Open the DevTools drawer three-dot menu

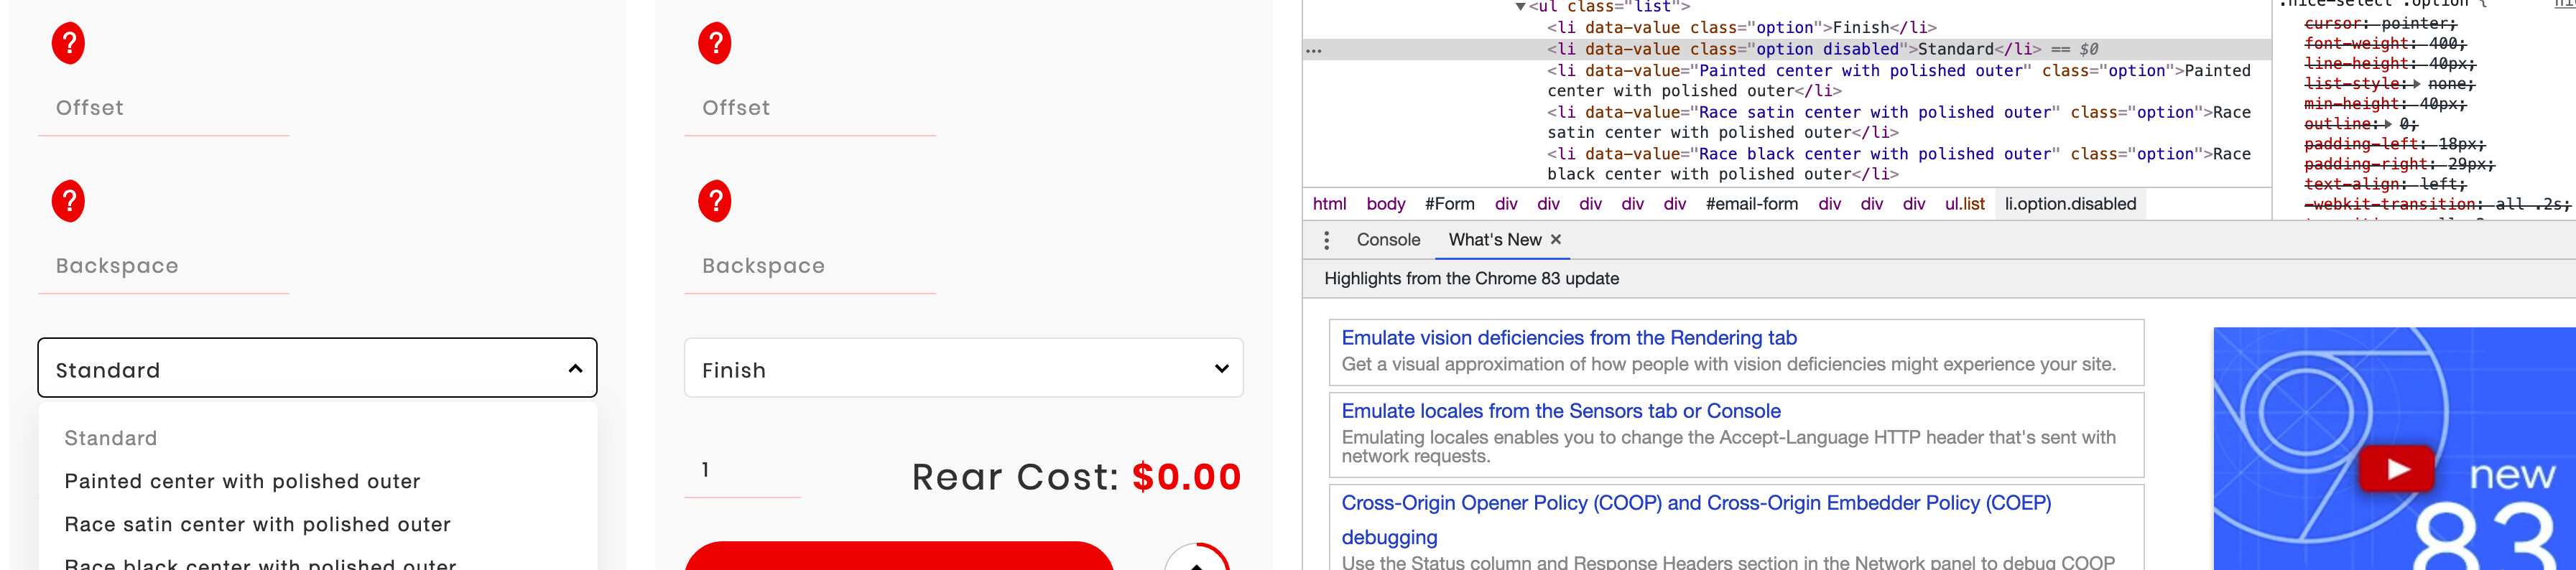(1326, 240)
